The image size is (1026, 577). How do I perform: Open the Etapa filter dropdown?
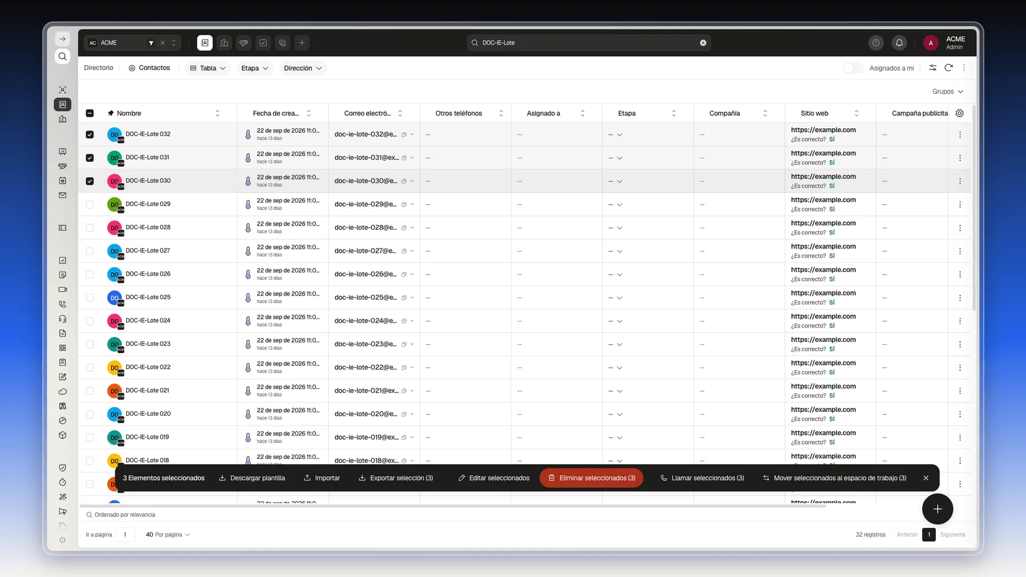click(x=254, y=68)
